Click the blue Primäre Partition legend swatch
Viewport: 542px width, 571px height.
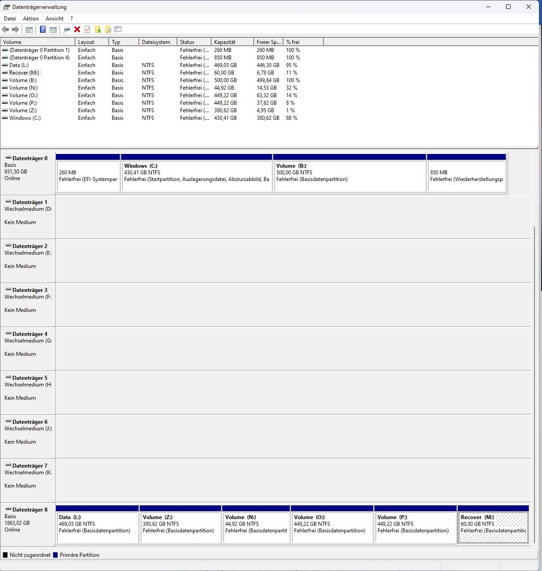(55, 555)
